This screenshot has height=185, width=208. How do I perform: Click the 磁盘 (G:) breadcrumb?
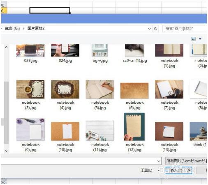(x=12, y=28)
